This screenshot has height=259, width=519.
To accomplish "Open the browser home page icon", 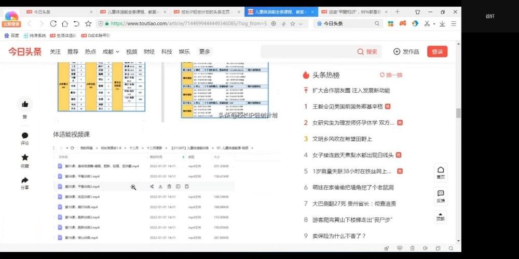I will 65,24.
